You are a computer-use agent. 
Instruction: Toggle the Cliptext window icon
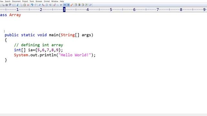[x=76, y=5]
